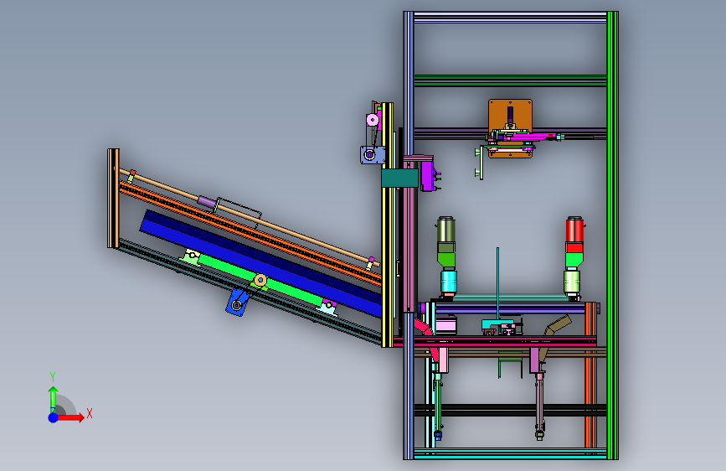This screenshot has height=471, width=726.
Task: Select the green upper crossbeam of the frame
Action: [510, 80]
